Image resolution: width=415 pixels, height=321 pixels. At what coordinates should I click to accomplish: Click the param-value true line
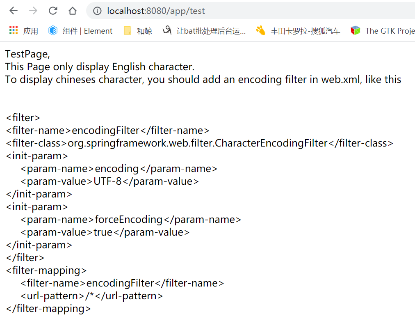point(105,232)
